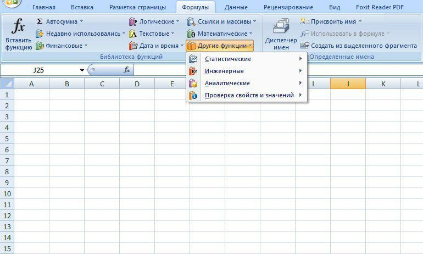Click the Lookup and Reference functions icon
The width and height of the screenshot is (423, 254).
[191, 21]
